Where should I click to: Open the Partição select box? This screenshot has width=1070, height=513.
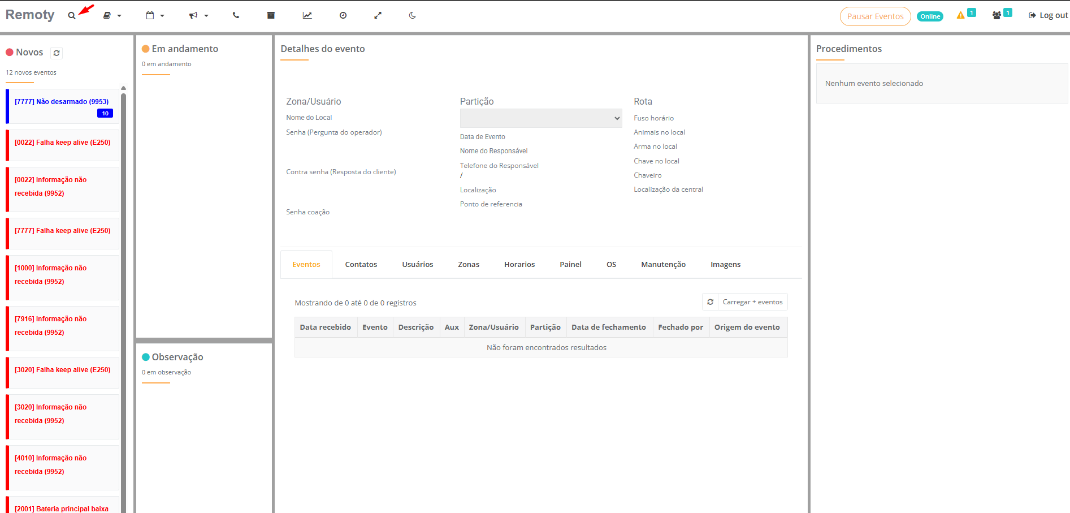coord(540,118)
